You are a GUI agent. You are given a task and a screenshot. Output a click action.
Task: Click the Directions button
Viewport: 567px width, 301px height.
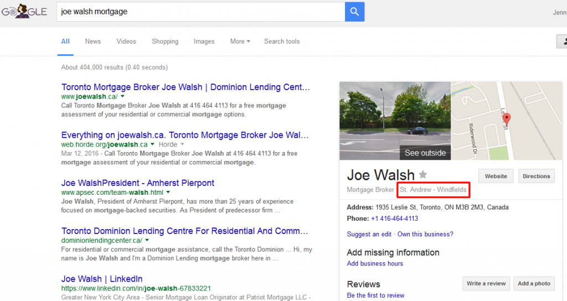(536, 177)
